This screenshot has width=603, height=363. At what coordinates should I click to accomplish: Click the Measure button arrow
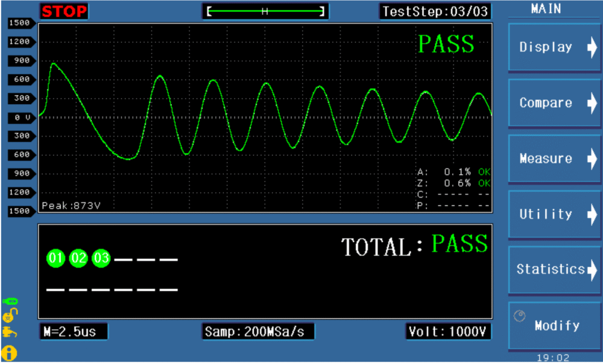[x=592, y=158]
